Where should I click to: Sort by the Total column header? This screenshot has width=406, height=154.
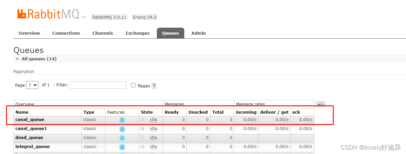(x=218, y=112)
